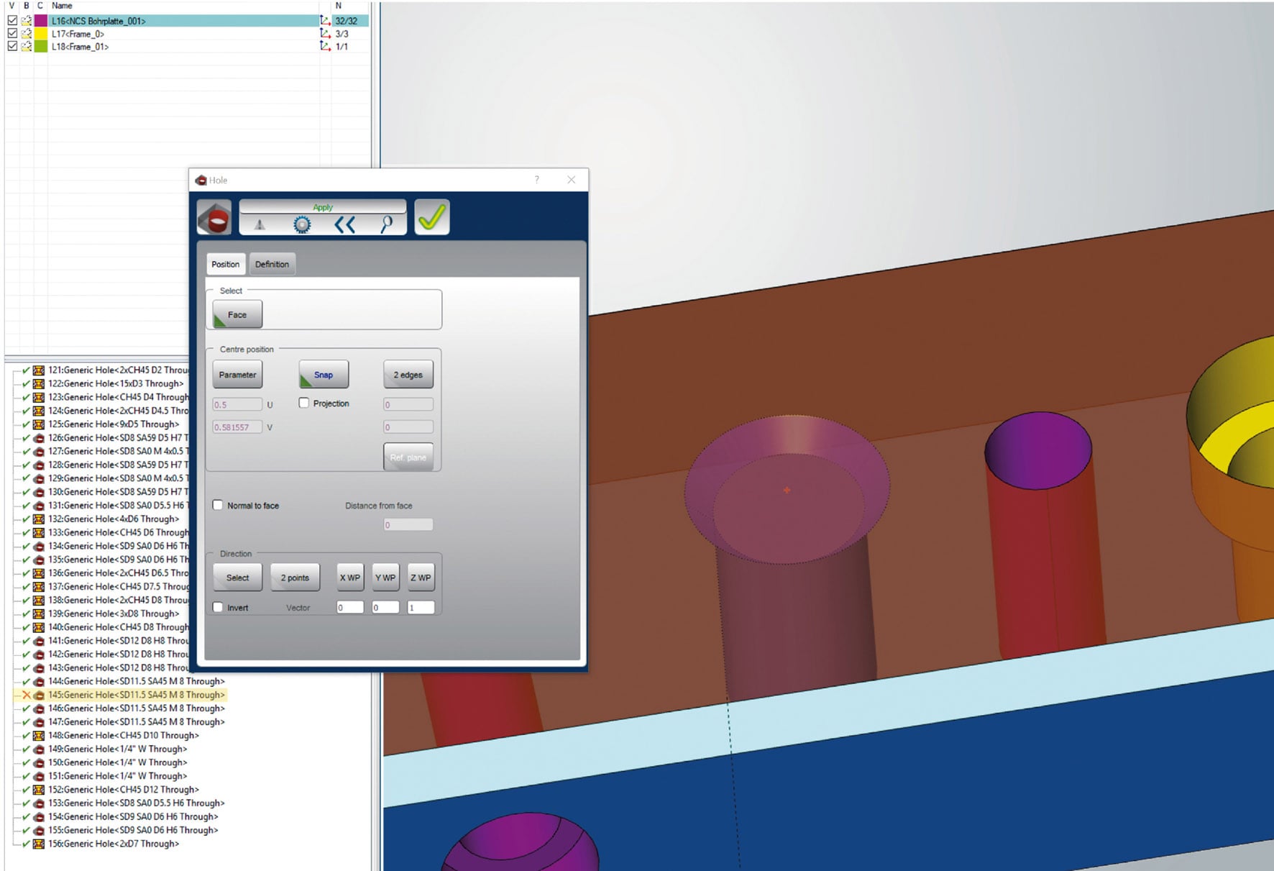Click the question mark help icon

[536, 180]
